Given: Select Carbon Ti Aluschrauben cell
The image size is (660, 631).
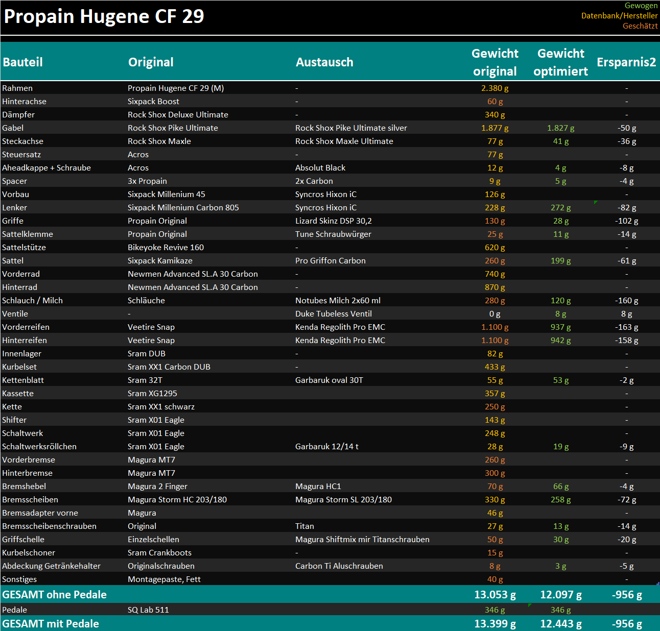Looking at the screenshot, I should tap(339, 566).
